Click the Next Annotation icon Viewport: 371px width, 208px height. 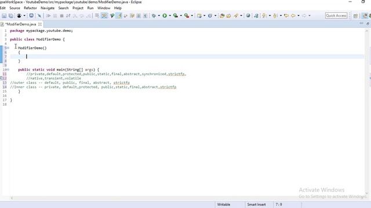[x=264, y=16]
